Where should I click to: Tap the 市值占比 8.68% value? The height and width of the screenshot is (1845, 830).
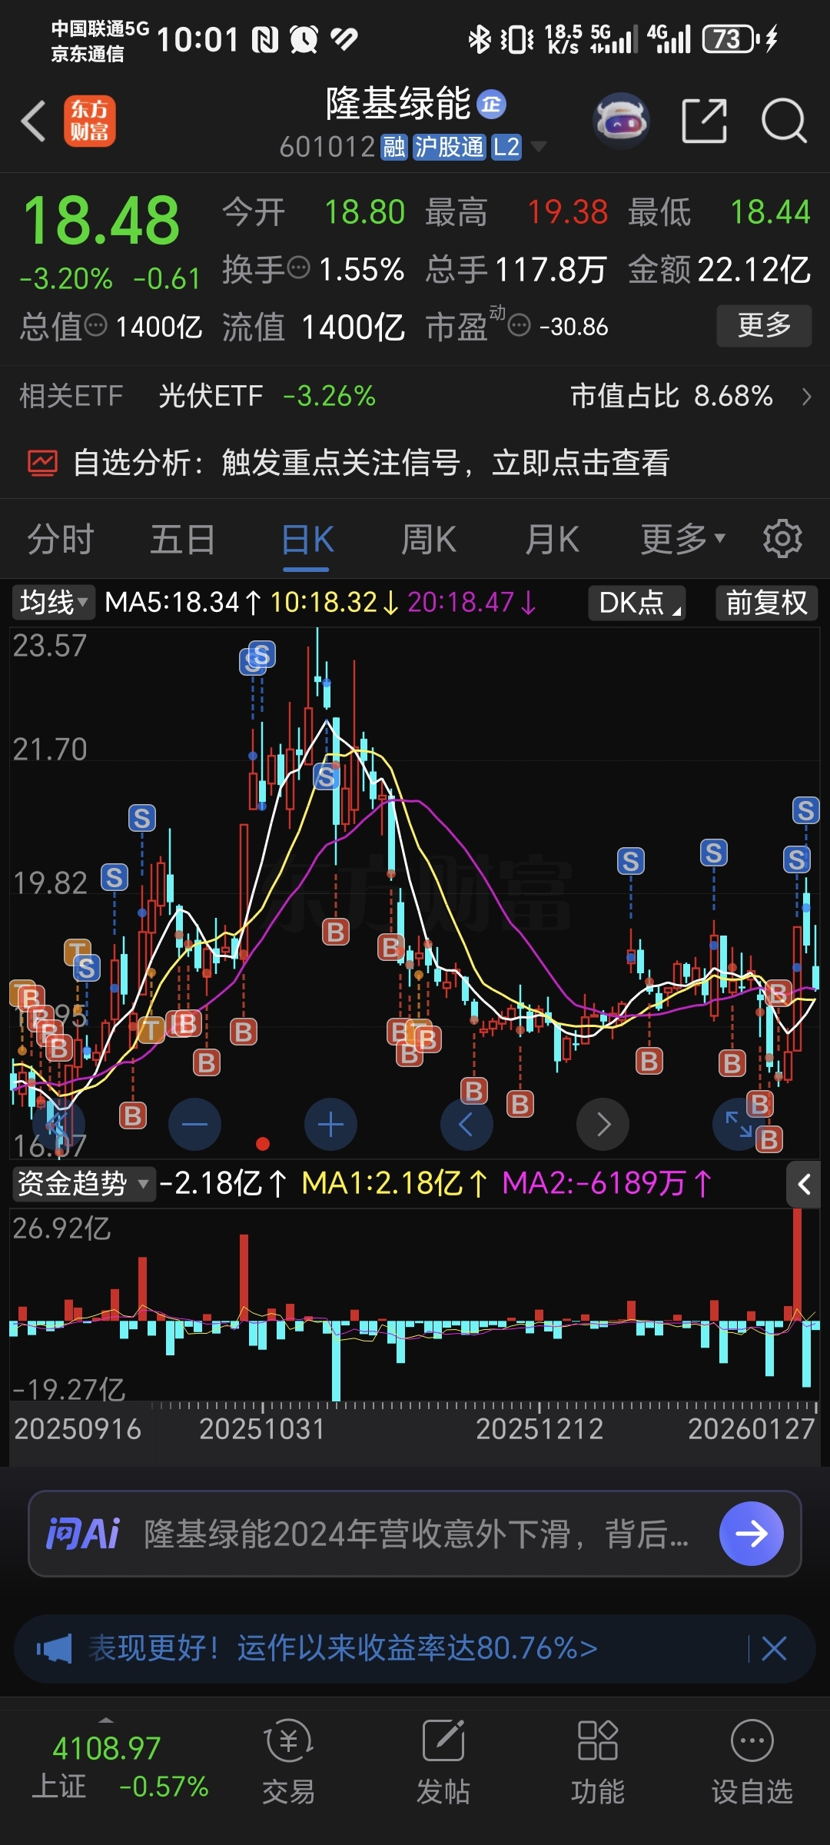coord(672,397)
